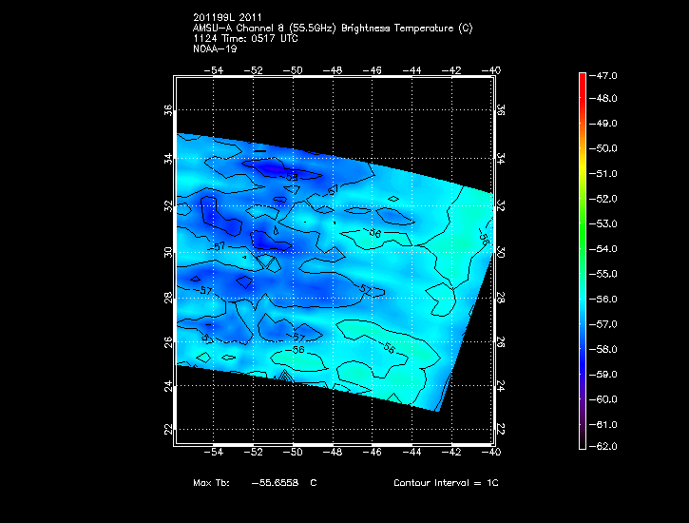Click the -50 longitude label on top axis
This screenshot has width=689, height=523.
click(x=293, y=70)
